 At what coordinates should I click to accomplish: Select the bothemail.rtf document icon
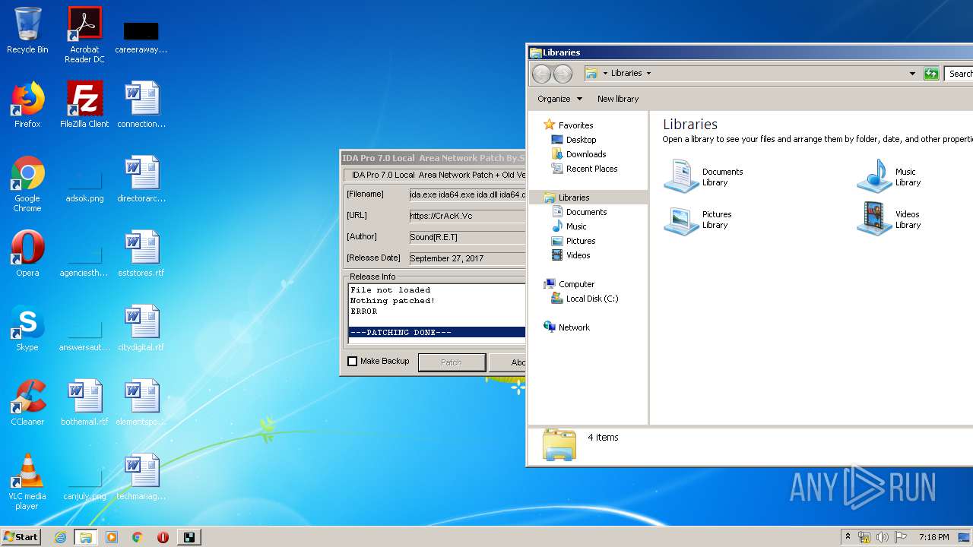point(84,403)
